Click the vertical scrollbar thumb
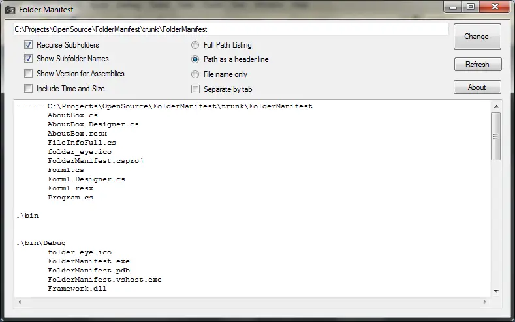This screenshot has width=515, height=322. 496,136
